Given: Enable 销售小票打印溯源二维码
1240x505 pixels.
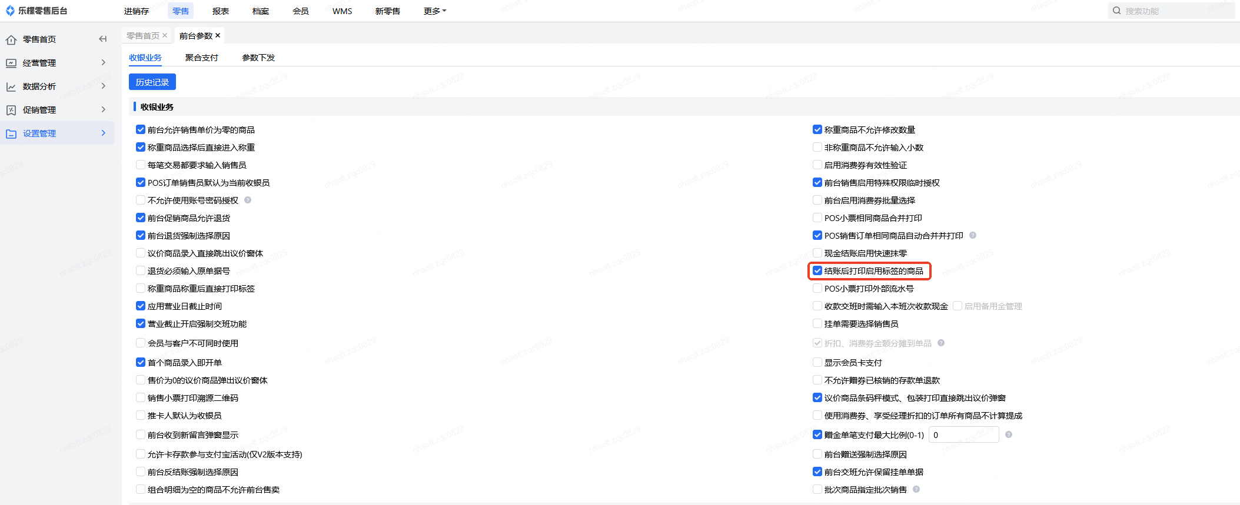Looking at the screenshot, I should click(x=141, y=397).
